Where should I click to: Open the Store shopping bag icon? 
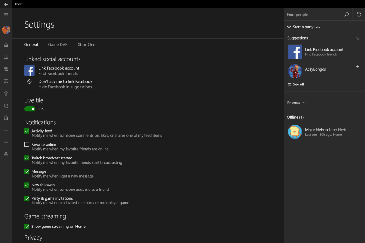(6, 118)
